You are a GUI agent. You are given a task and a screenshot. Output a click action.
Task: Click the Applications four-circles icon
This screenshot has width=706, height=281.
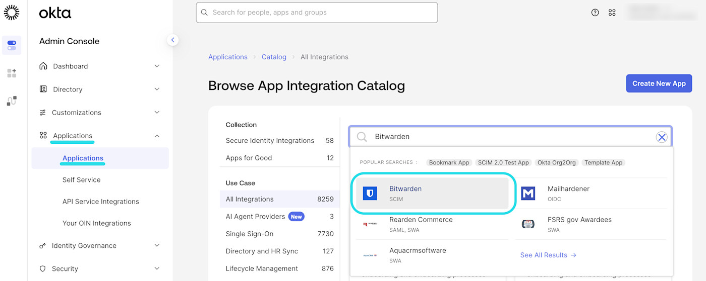pyautogui.click(x=43, y=136)
